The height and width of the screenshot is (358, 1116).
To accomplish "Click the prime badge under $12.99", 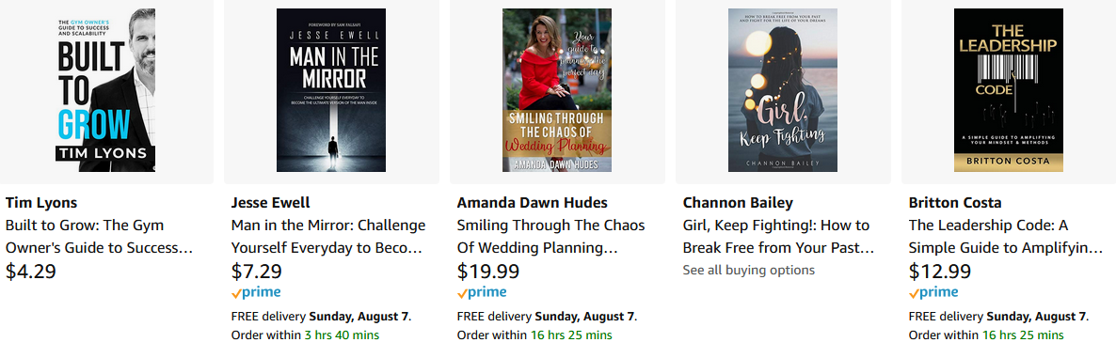I will pos(933,292).
